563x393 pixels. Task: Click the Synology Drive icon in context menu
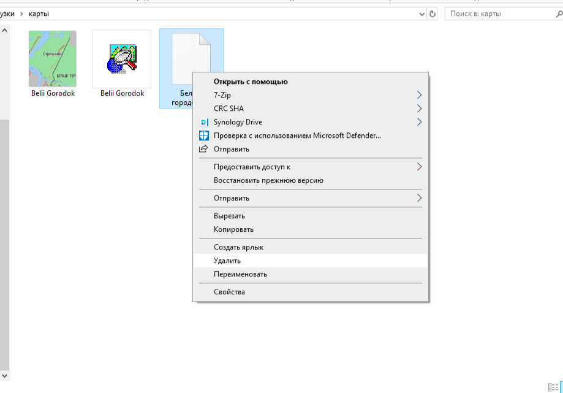tap(204, 122)
